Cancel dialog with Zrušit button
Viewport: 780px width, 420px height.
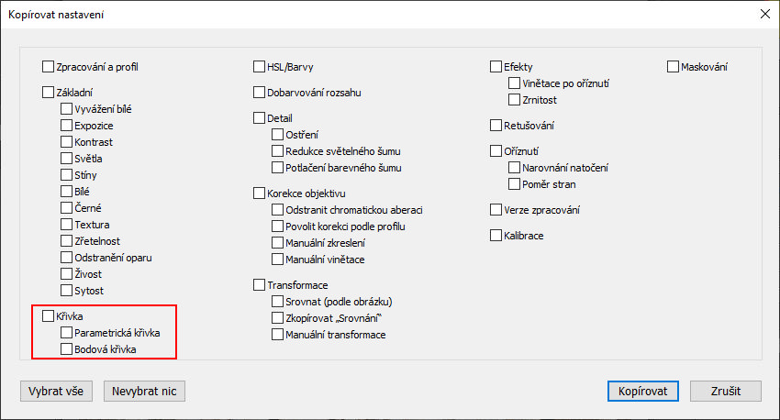726,392
